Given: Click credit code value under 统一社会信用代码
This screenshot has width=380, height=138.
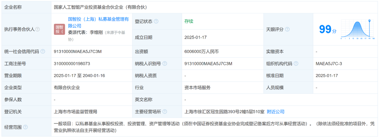Looking at the screenshot, I should (x=78, y=52).
